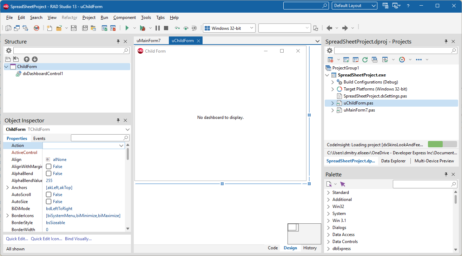462x256 pixels.
Task: Open the Project menu
Action: pyautogui.click(x=89, y=18)
